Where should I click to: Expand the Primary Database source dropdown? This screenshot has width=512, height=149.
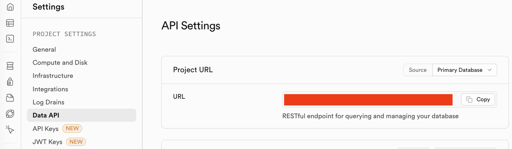(465, 70)
